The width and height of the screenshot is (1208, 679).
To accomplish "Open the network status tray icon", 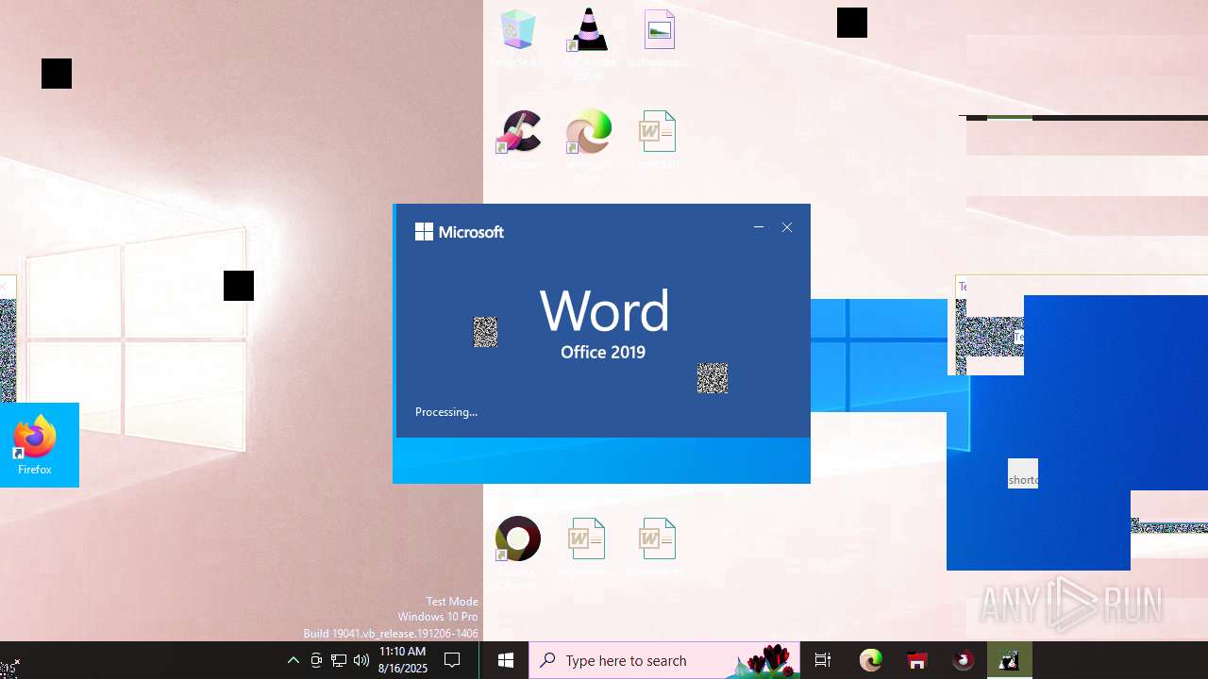I will pyautogui.click(x=339, y=660).
